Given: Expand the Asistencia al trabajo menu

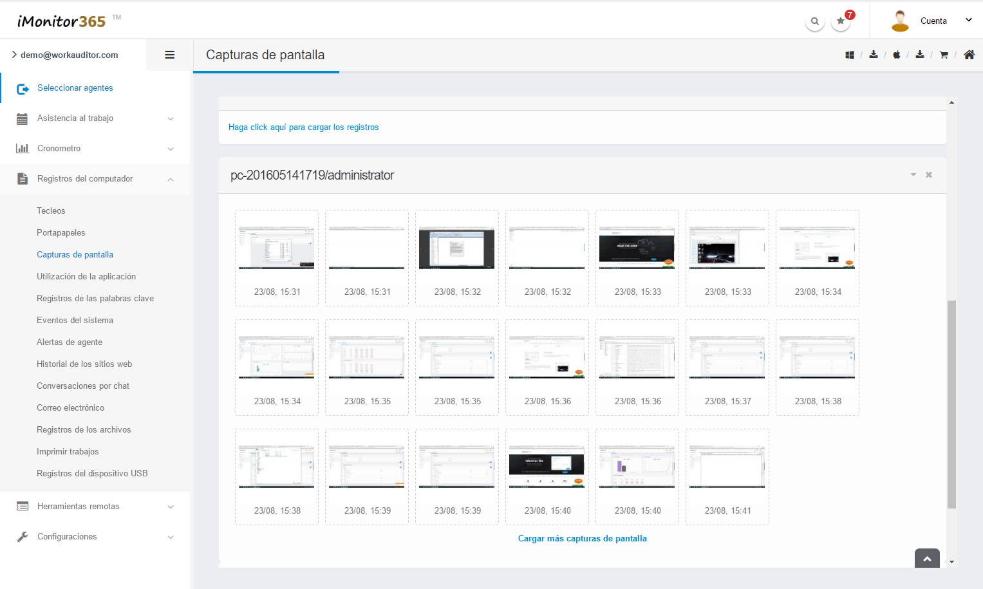Looking at the screenshot, I should [95, 118].
